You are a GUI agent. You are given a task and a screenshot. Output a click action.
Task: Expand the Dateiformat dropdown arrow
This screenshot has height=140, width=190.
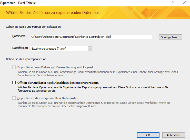tap(90, 49)
